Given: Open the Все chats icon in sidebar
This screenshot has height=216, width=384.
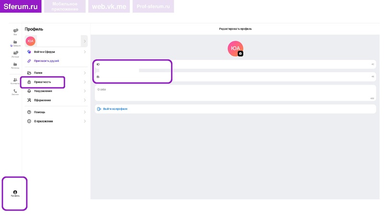Looking at the screenshot, I should [15, 31].
